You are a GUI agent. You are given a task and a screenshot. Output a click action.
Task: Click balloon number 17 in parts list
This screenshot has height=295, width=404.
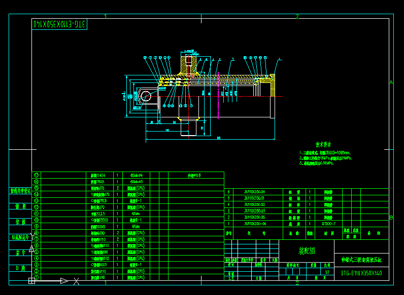36,175
